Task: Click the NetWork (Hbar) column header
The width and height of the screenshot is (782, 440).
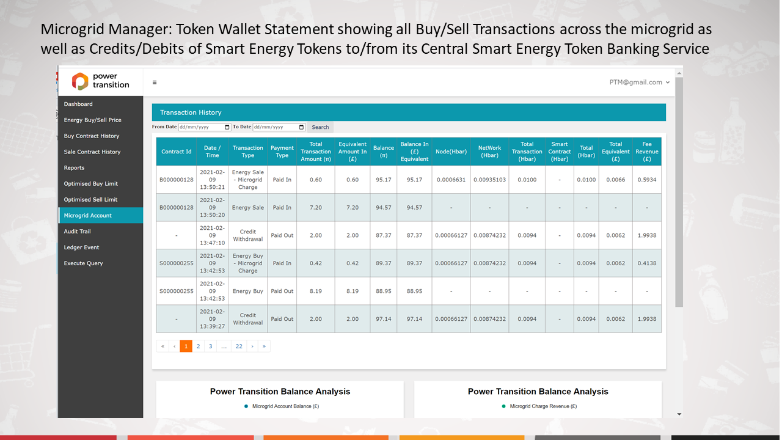Action: click(x=489, y=152)
